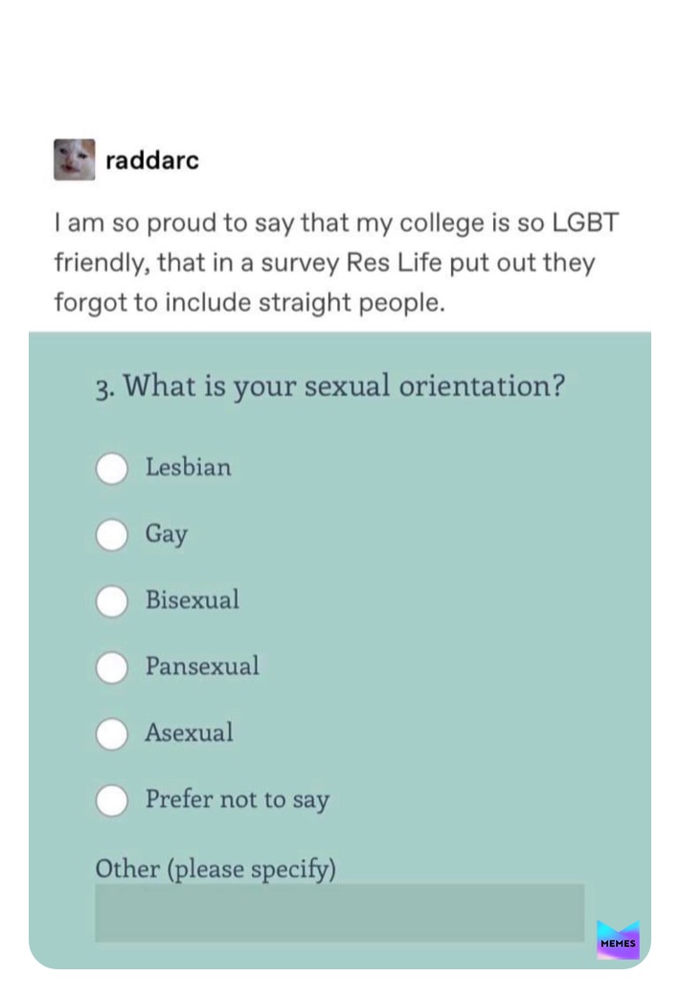Choose the Bisexual option

click(x=112, y=601)
